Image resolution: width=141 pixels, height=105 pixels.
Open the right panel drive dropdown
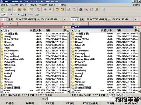click(x=78, y=19)
